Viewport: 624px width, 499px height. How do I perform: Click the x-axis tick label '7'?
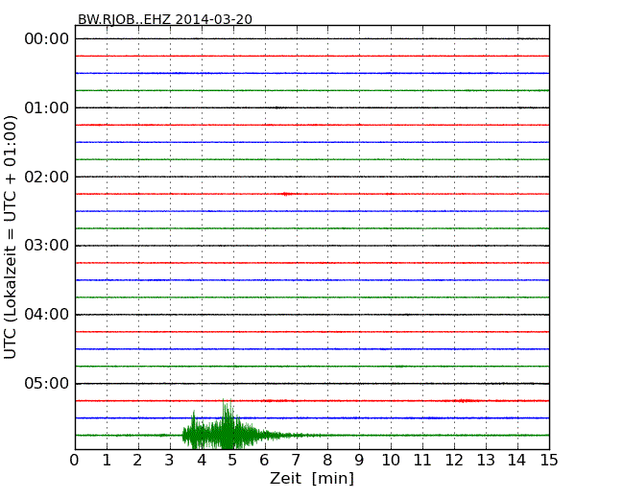pos(296,461)
